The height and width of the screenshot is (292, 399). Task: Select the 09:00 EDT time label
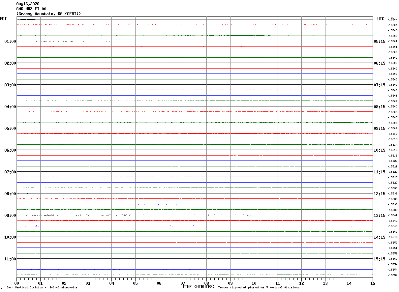coord(10,216)
